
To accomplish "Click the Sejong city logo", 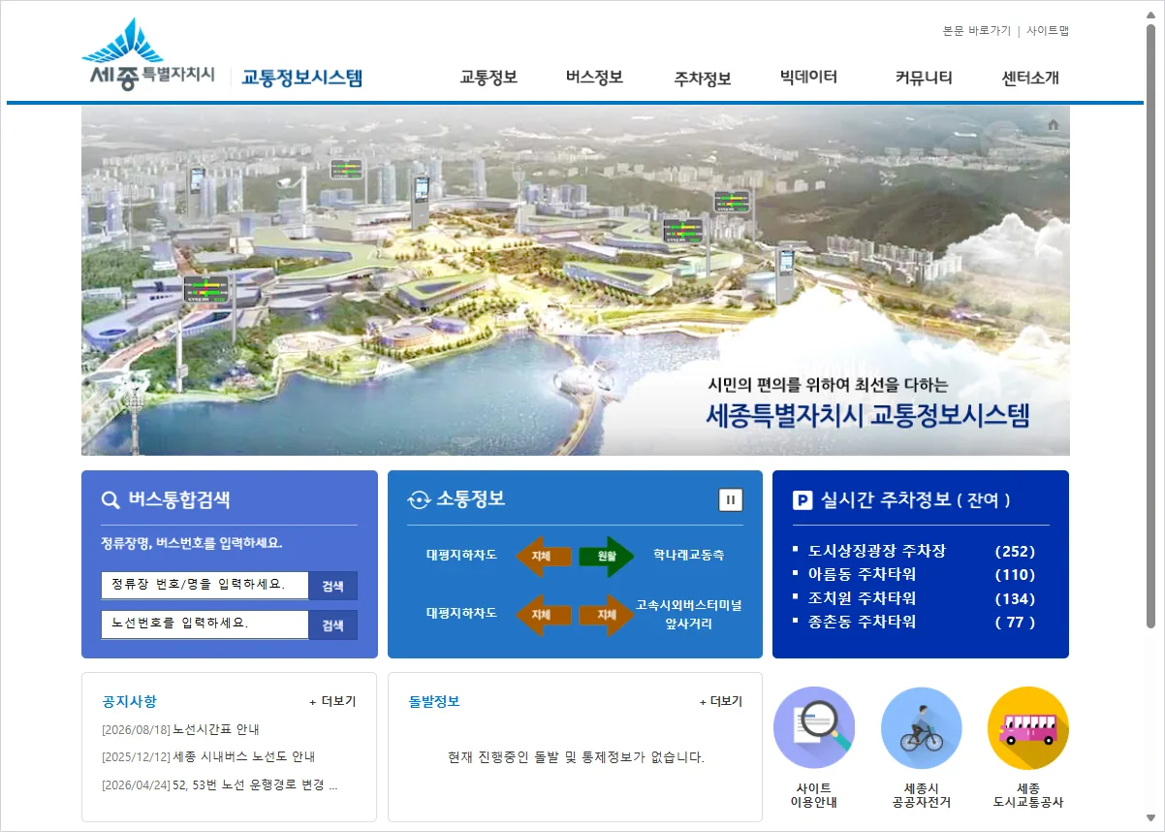I will point(148,56).
